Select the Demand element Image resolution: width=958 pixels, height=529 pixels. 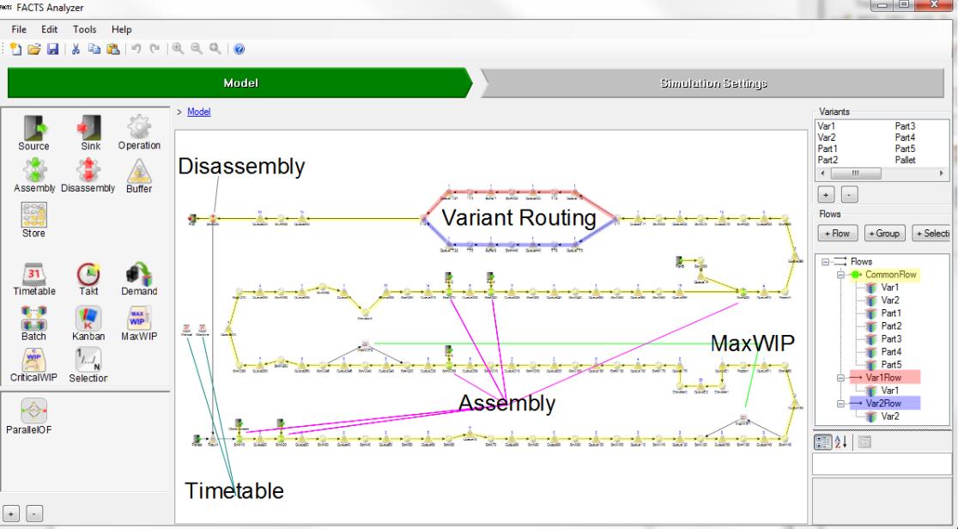[139, 279]
